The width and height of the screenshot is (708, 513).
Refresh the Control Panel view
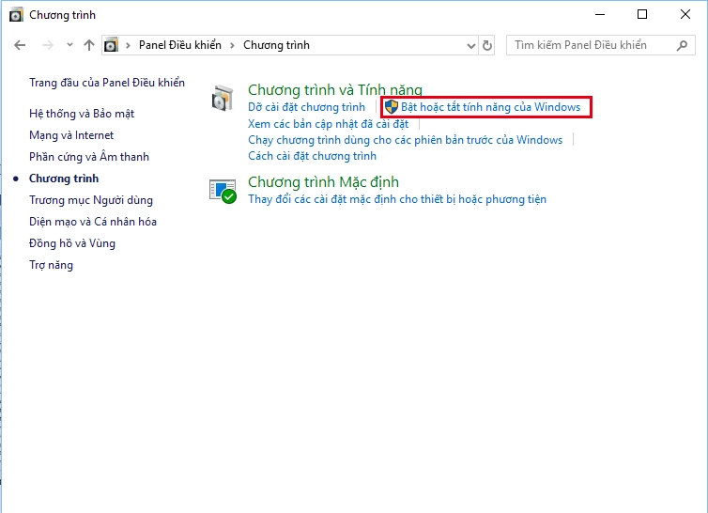click(486, 45)
